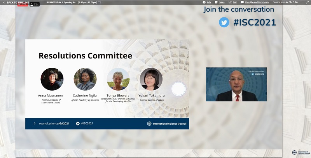
Task: Favorite the session with the star icon
Action: [100, 2]
